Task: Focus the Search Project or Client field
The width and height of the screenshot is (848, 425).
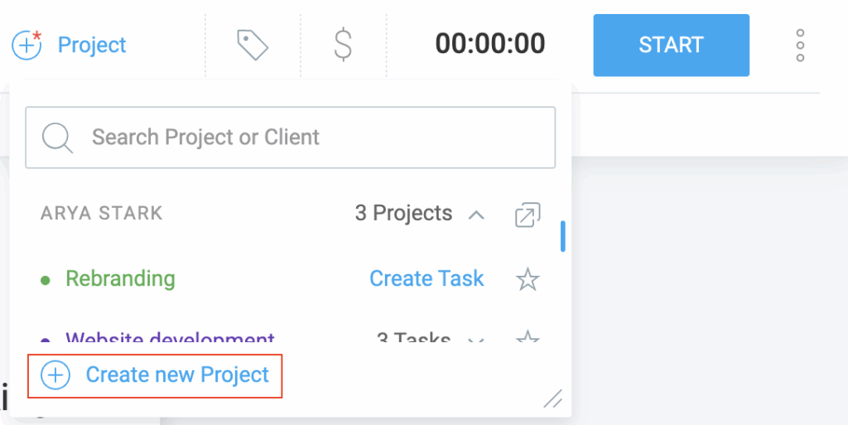Action: [315, 138]
